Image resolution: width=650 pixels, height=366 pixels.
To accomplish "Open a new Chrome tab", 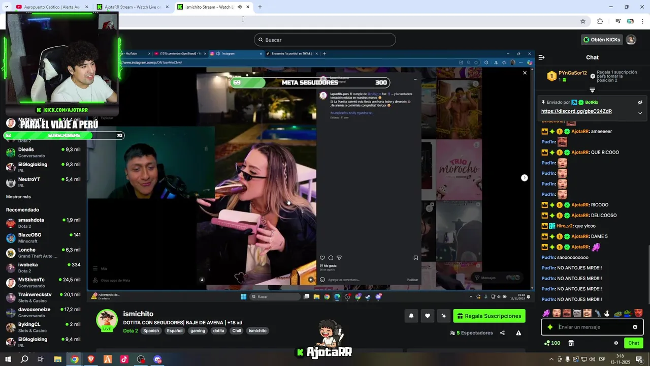I will (260, 7).
